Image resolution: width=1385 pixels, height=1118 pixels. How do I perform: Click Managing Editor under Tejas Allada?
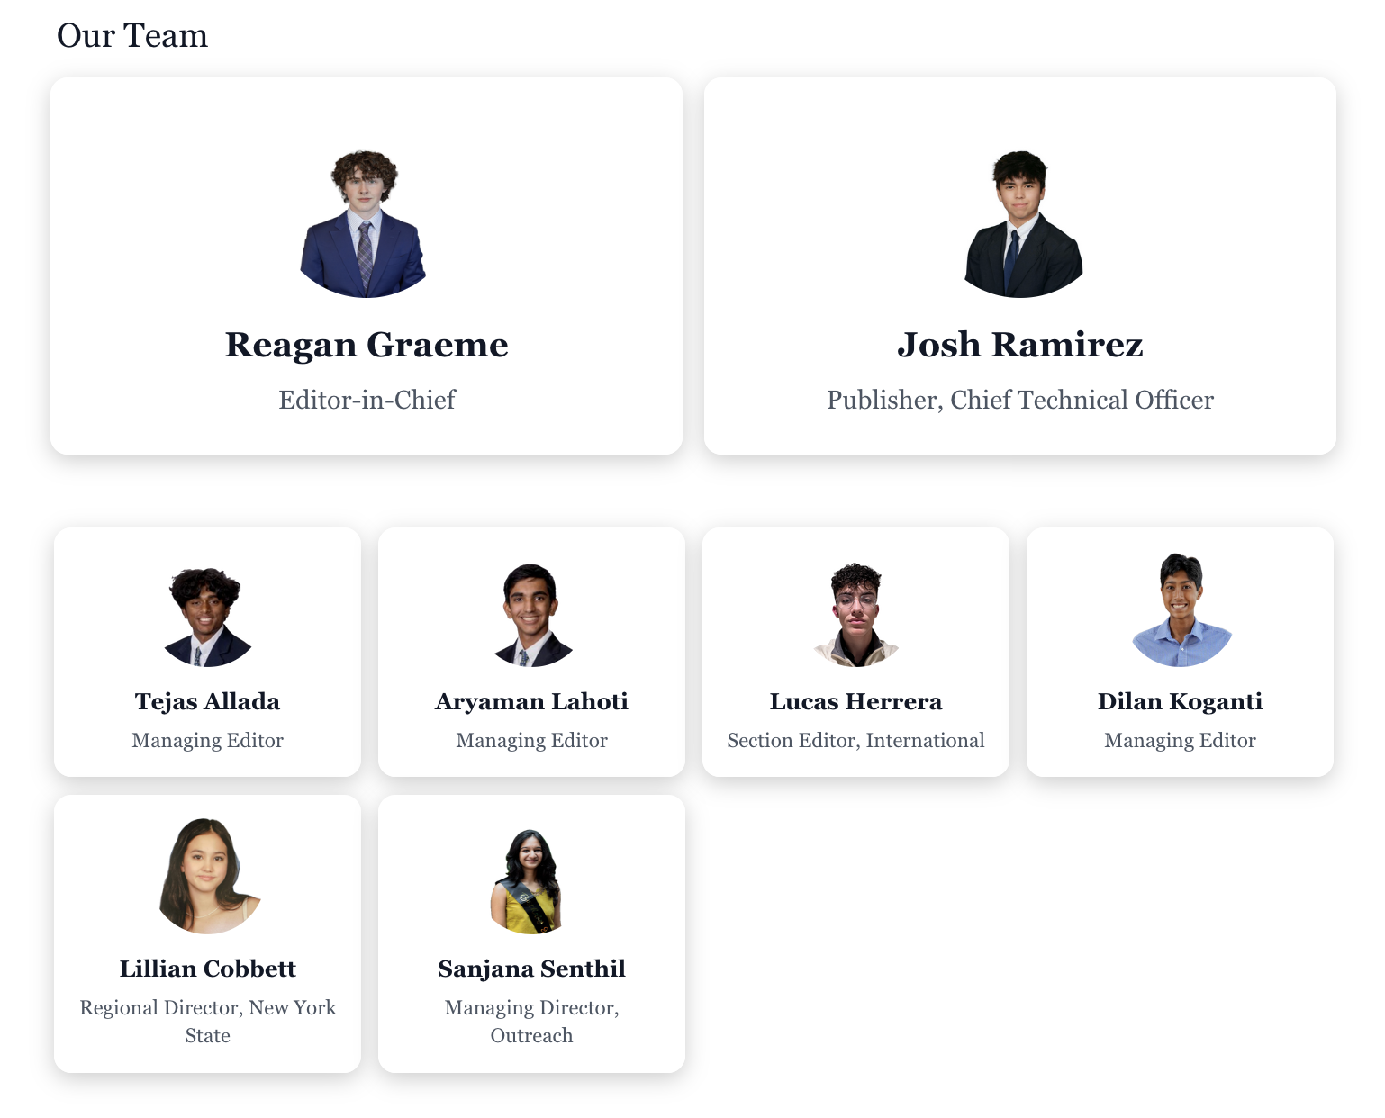pyautogui.click(x=207, y=740)
